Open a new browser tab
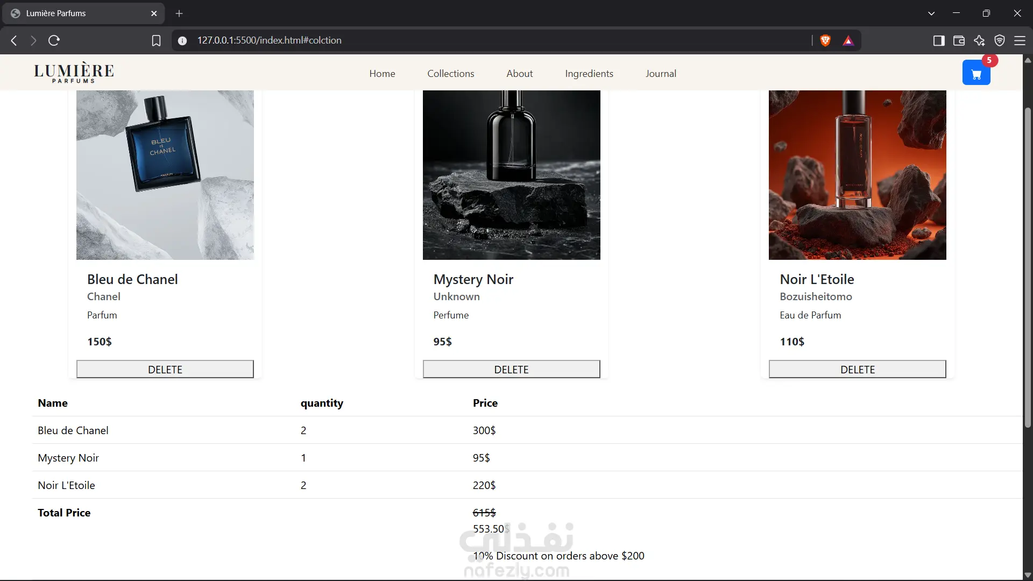Viewport: 1033px width, 581px height. [179, 13]
